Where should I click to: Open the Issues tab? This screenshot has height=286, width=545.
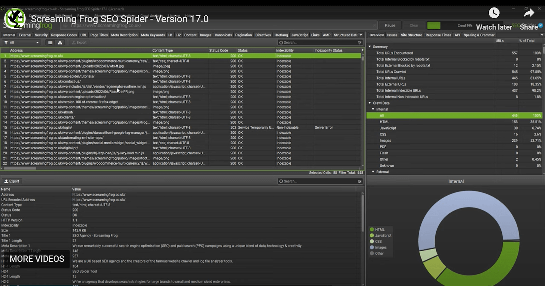coord(392,35)
